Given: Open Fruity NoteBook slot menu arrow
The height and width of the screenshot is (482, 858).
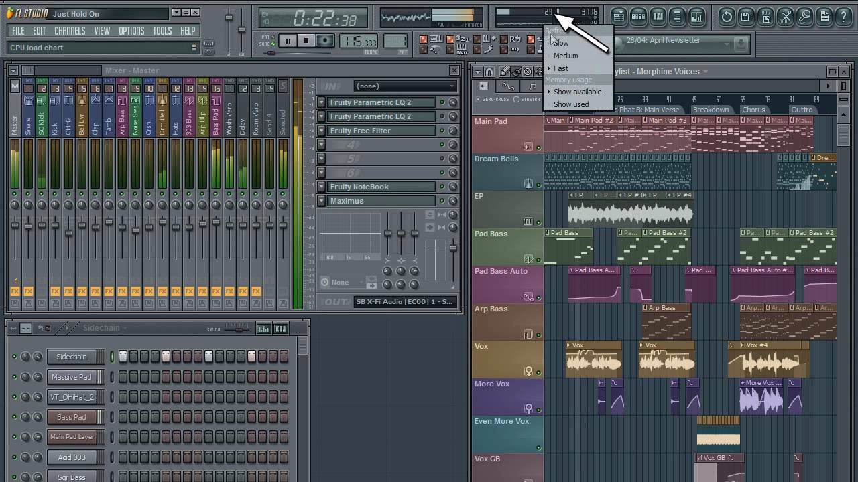Looking at the screenshot, I should (322, 187).
